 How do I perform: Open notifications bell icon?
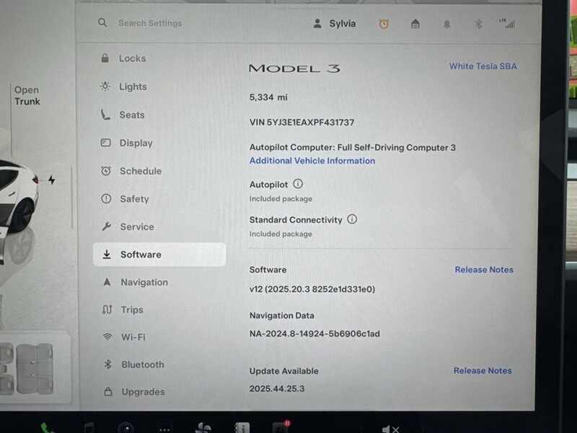point(447,24)
